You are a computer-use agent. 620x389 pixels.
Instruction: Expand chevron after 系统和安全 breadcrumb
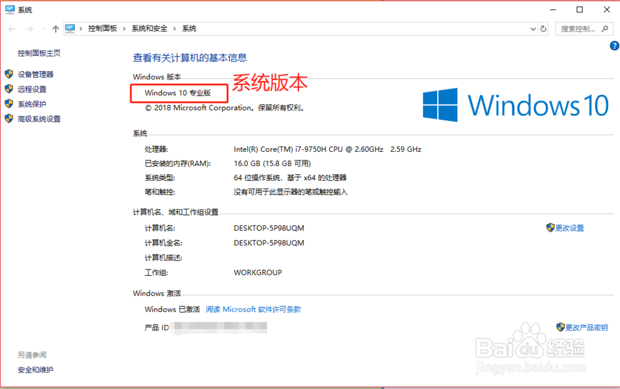tap(174, 28)
